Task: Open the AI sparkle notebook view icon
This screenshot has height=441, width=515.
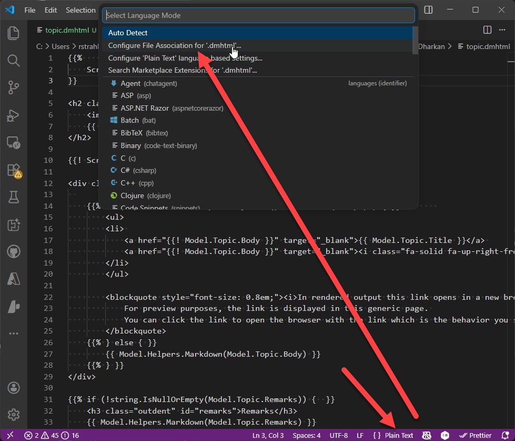Action: click(x=14, y=224)
